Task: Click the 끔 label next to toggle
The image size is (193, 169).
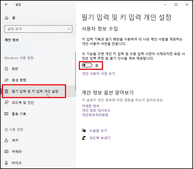Action: [97, 65]
